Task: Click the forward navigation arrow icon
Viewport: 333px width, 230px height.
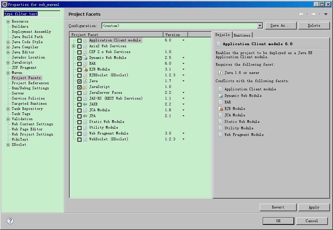Action: (313, 14)
